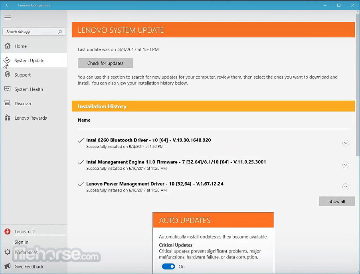The height and width of the screenshot is (274, 360).
Task: Show all installation history
Action: click(337, 201)
